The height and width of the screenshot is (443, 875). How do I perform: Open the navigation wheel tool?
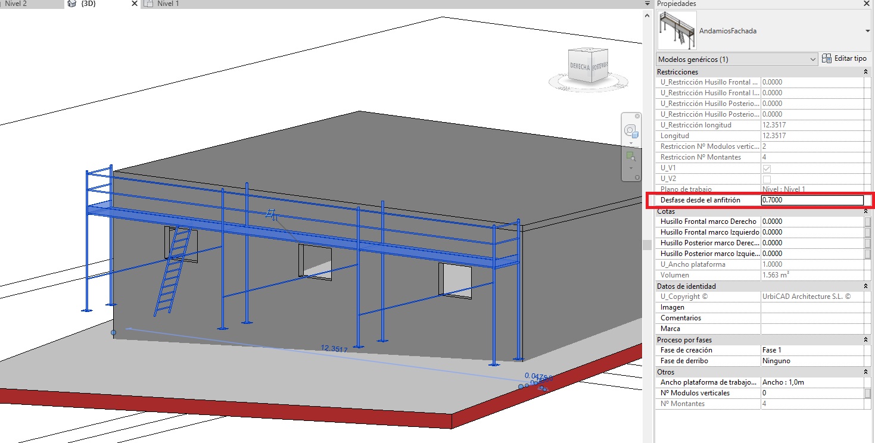click(629, 132)
